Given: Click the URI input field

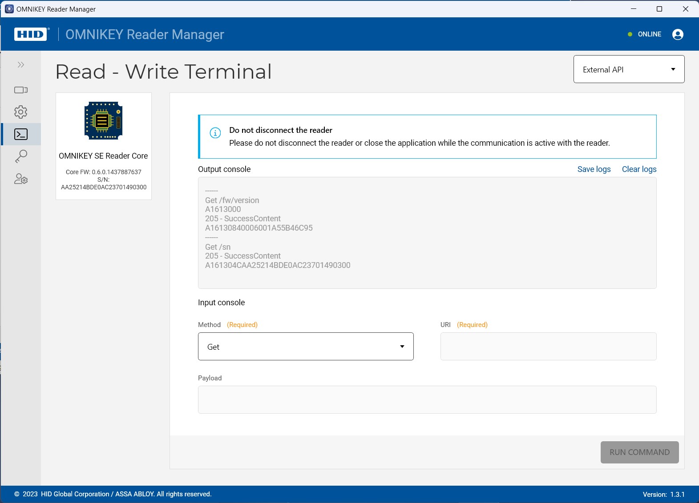Looking at the screenshot, I should [548, 347].
